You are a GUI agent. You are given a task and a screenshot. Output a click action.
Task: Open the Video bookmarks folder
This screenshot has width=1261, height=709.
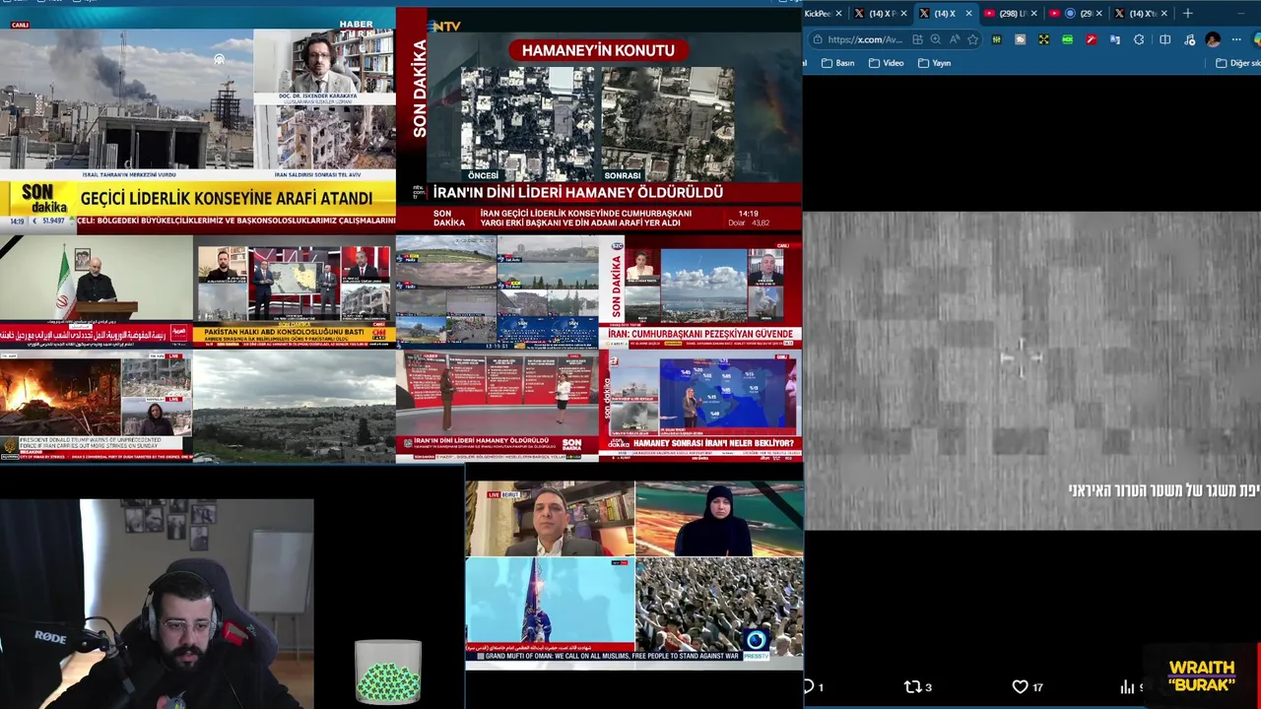[886, 63]
